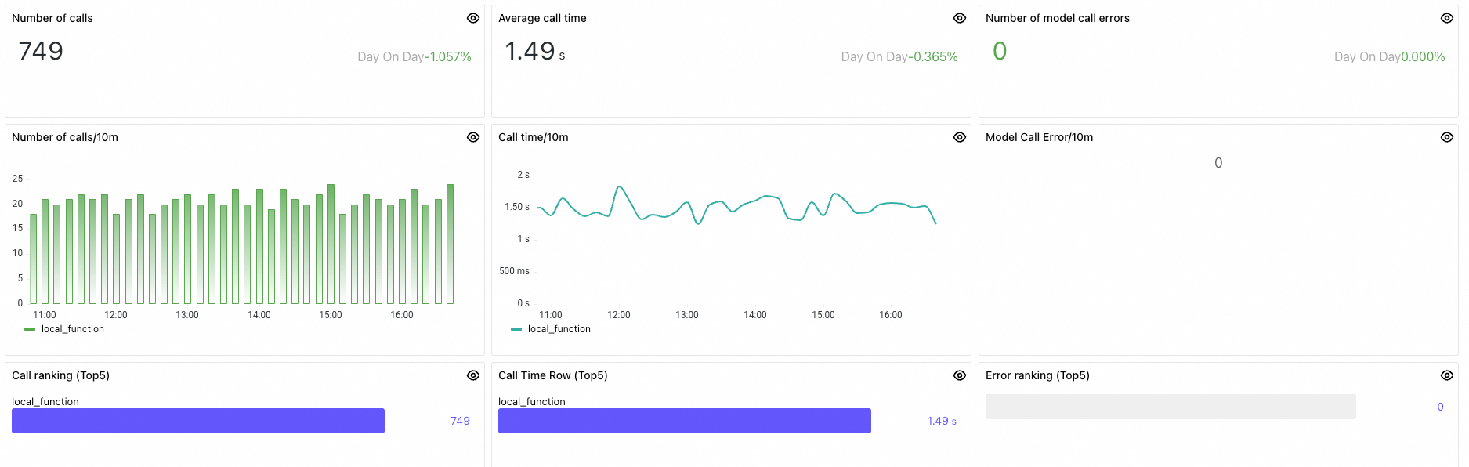Click the purple bar in Call Time Row

pos(684,421)
